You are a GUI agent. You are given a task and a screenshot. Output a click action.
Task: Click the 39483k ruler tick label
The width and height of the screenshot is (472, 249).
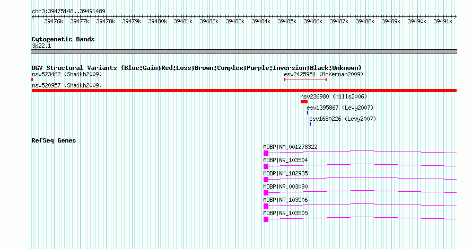(x=235, y=21)
